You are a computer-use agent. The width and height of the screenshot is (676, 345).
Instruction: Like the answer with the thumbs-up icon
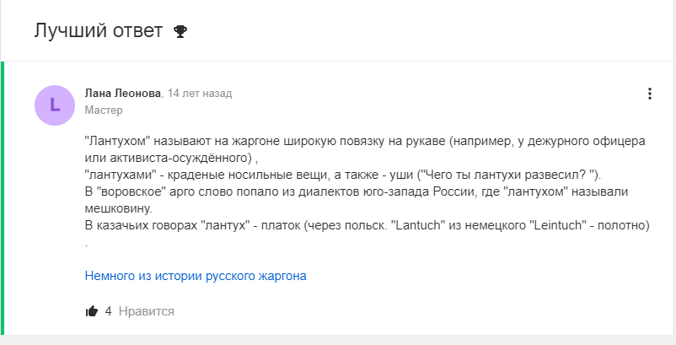pyautogui.click(x=92, y=311)
